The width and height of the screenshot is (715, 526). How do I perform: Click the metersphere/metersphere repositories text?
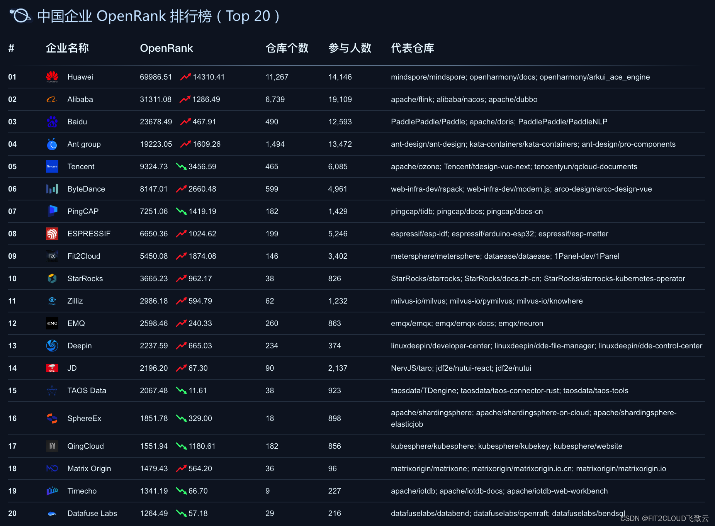point(505,256)
